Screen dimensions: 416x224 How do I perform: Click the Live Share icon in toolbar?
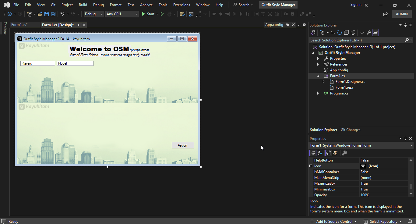pos(386,14)
